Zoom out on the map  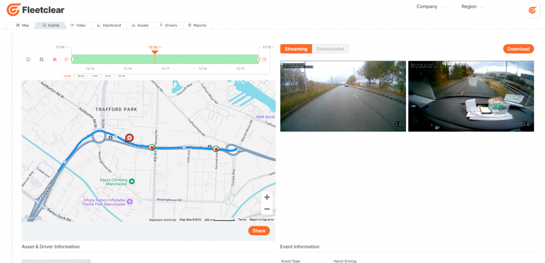[267, 209]
